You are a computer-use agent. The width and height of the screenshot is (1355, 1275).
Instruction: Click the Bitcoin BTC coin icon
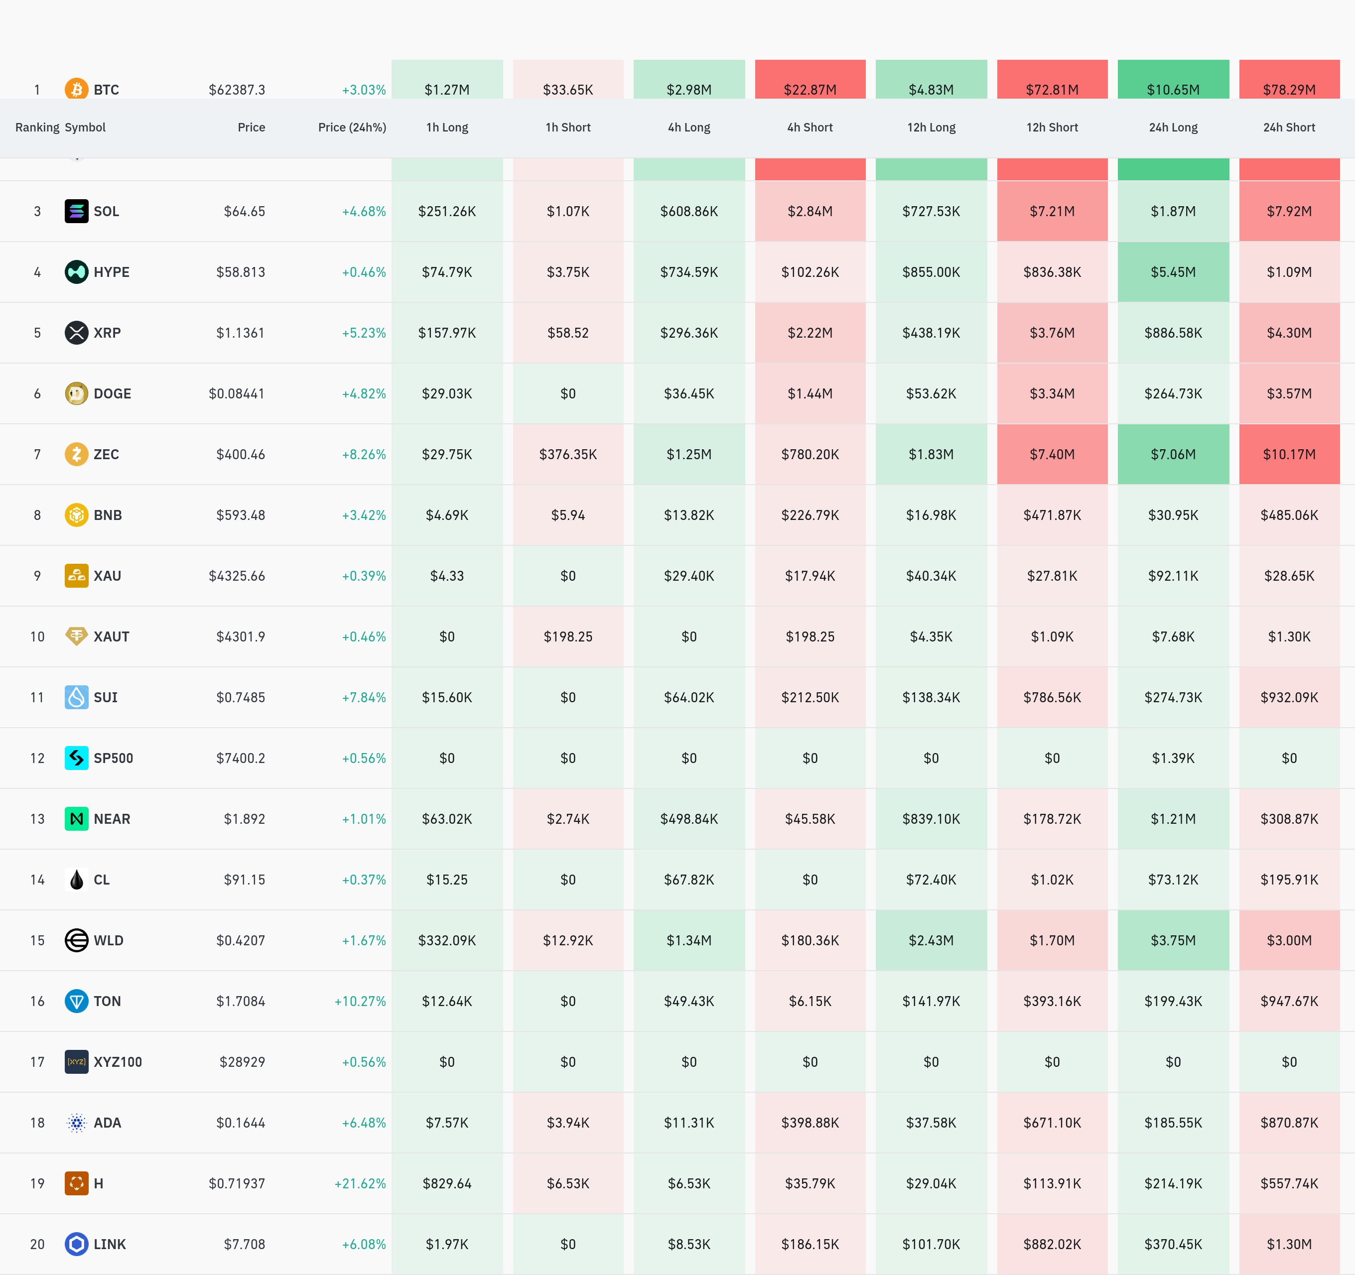tap(76, 89)
